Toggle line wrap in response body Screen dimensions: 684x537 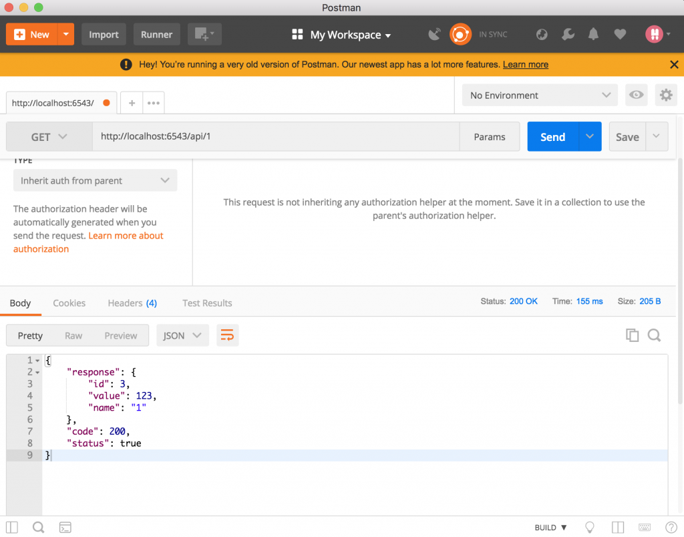pyautogui.click(x=227, y=335)
